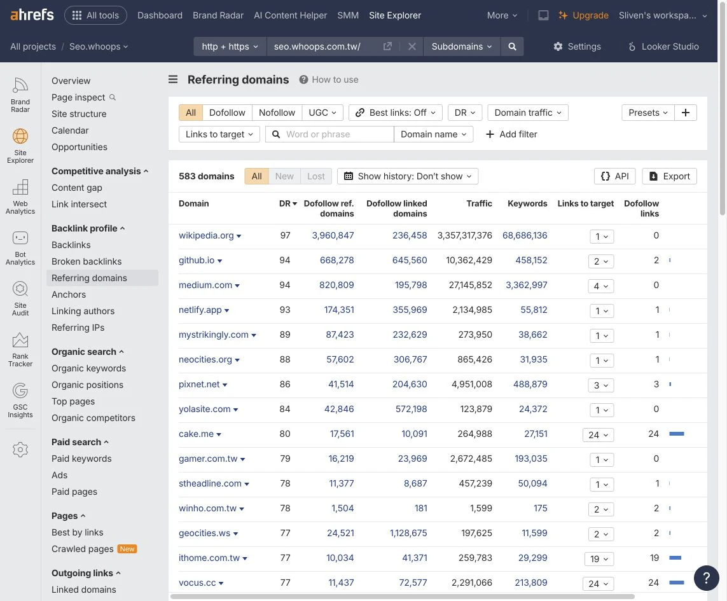Open URL in new tab icon
Screen dimensions: 727x601
[x=387, y=46]
